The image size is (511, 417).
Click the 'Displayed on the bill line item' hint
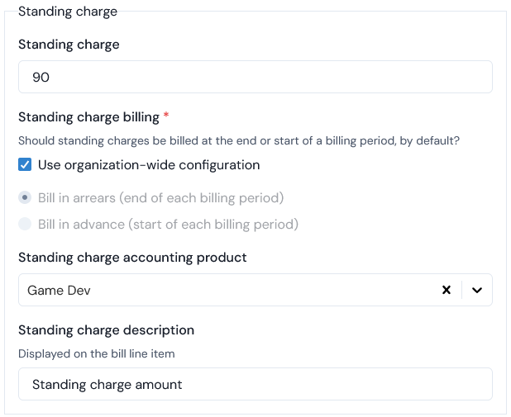(97, 353)
